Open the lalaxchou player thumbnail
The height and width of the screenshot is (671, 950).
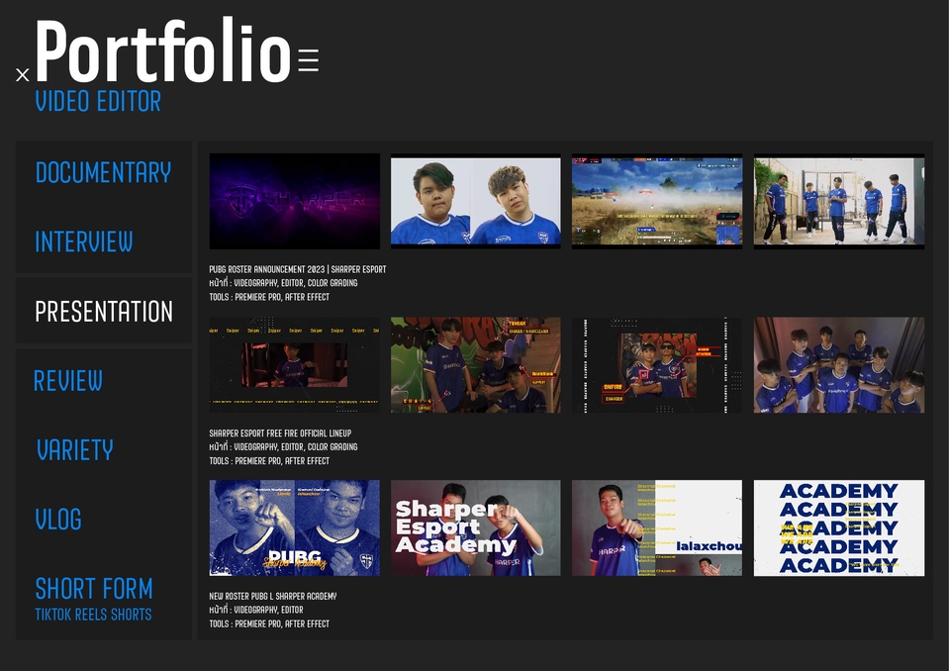point(657,527)
